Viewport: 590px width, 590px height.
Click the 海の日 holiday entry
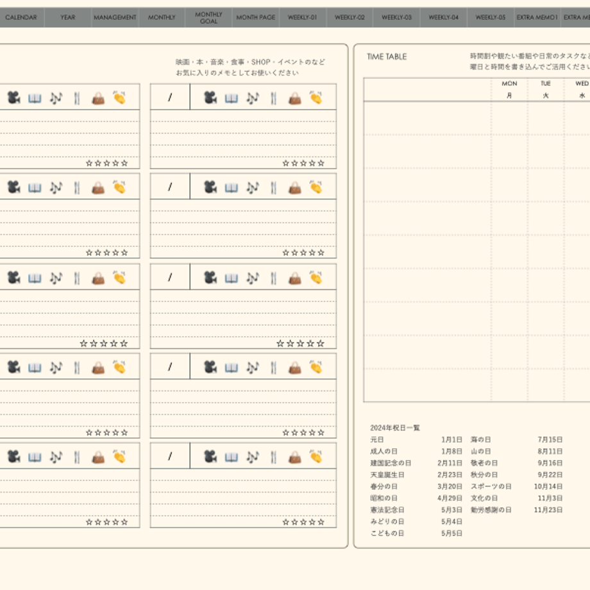click(480, 439)
